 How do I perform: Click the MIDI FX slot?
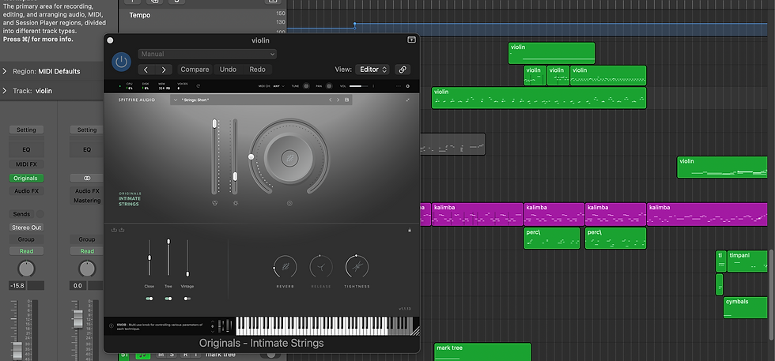pos(26,164)
